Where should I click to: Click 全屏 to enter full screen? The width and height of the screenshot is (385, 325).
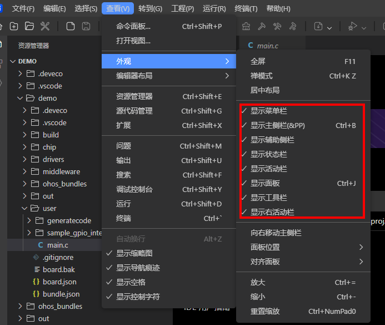[258, 61]
